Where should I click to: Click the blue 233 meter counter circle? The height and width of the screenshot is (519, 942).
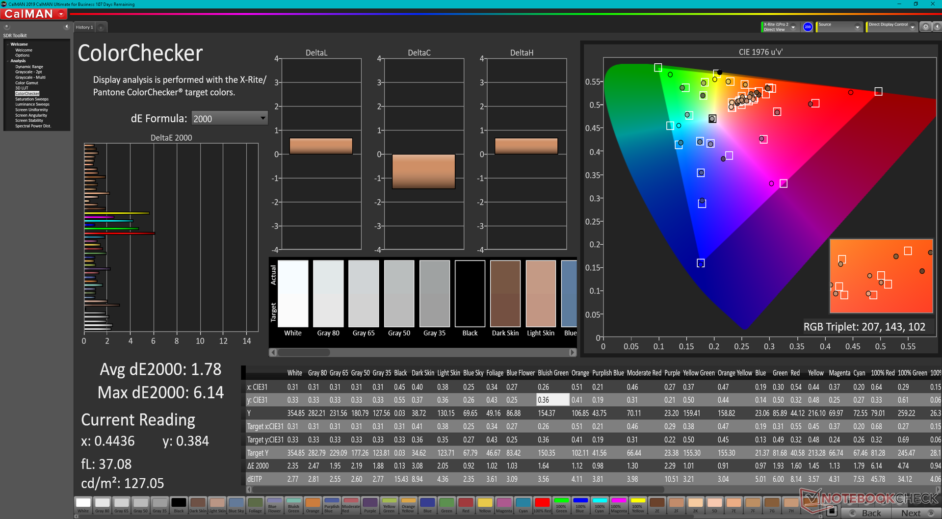[x=808, y=27]
